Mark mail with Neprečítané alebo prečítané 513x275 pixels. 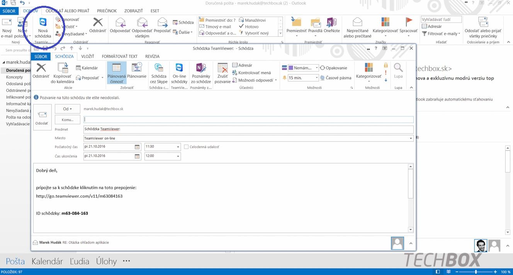pyautogui.click(x=357, y=28)
